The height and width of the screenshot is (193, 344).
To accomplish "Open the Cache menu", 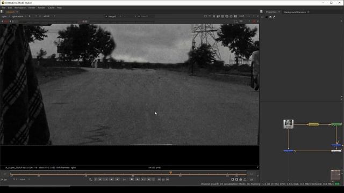I will (51, 8).
